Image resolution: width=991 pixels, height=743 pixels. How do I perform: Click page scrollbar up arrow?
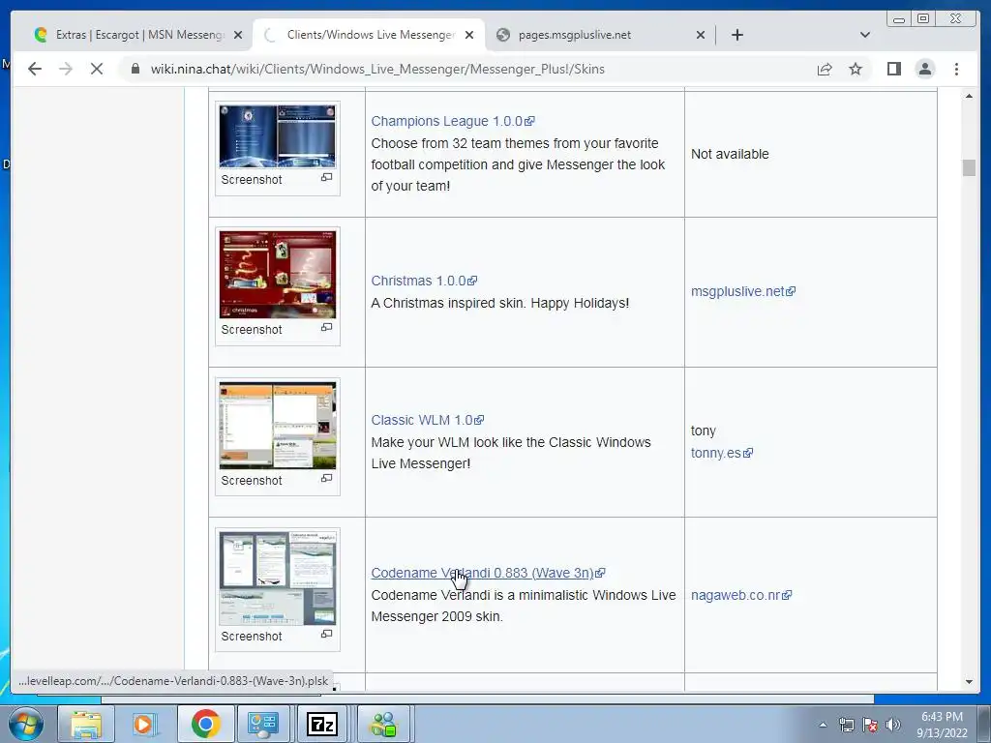click(969, 96)
